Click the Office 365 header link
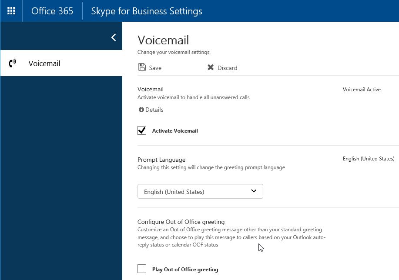Viewport: 399px width, 280px height. click(52, 11)
